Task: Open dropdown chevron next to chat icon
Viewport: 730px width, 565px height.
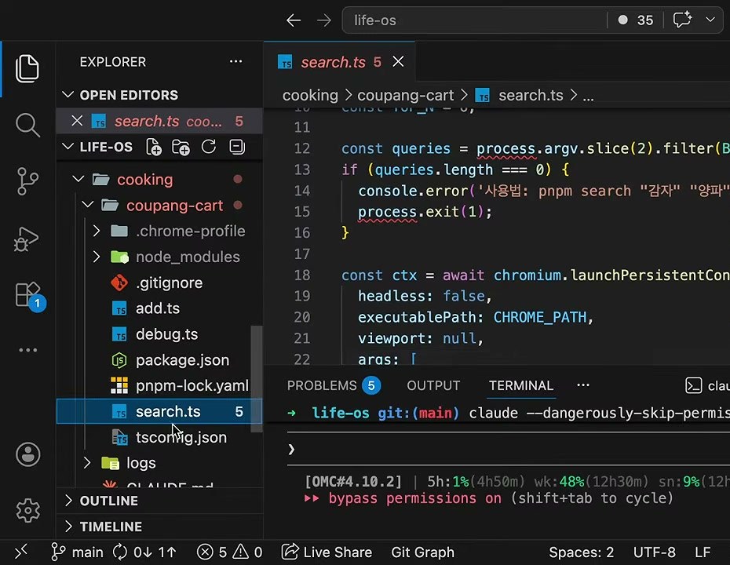Action: click(x=710, y=20)
